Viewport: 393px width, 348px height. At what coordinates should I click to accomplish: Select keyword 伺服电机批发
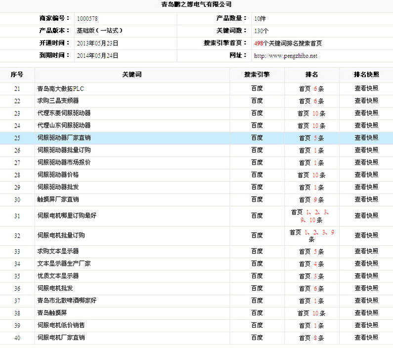tap(55, 288)
